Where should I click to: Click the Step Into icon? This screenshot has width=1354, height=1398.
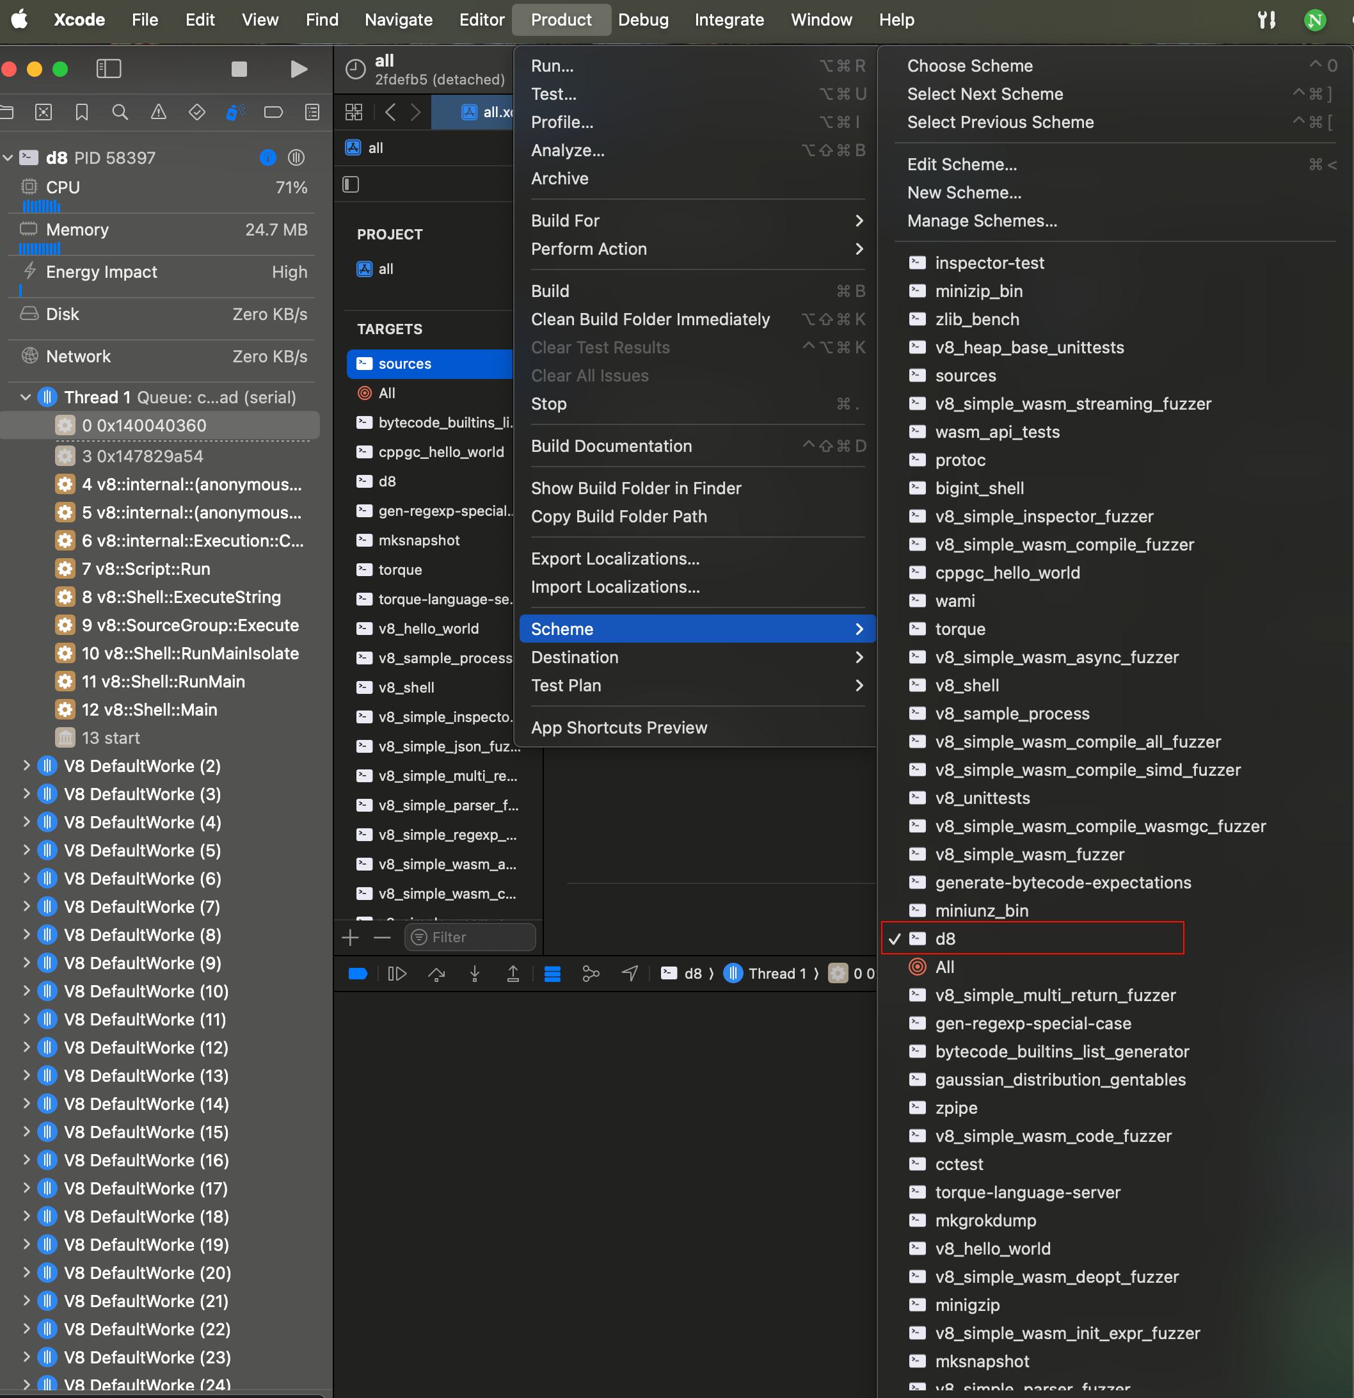click(x=475, y=974)
